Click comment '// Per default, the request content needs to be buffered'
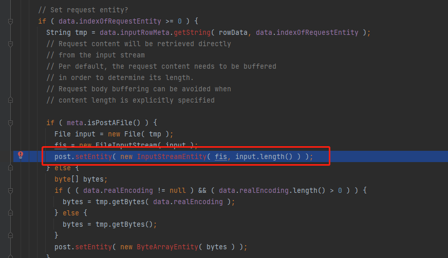The image size is (448, 258). point(161,67)
